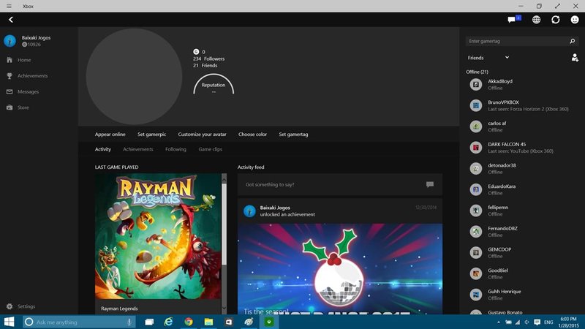This screenshot has height=329, width=585.
Task: Click the globe icon in top bar
Action: pos(536,20)
